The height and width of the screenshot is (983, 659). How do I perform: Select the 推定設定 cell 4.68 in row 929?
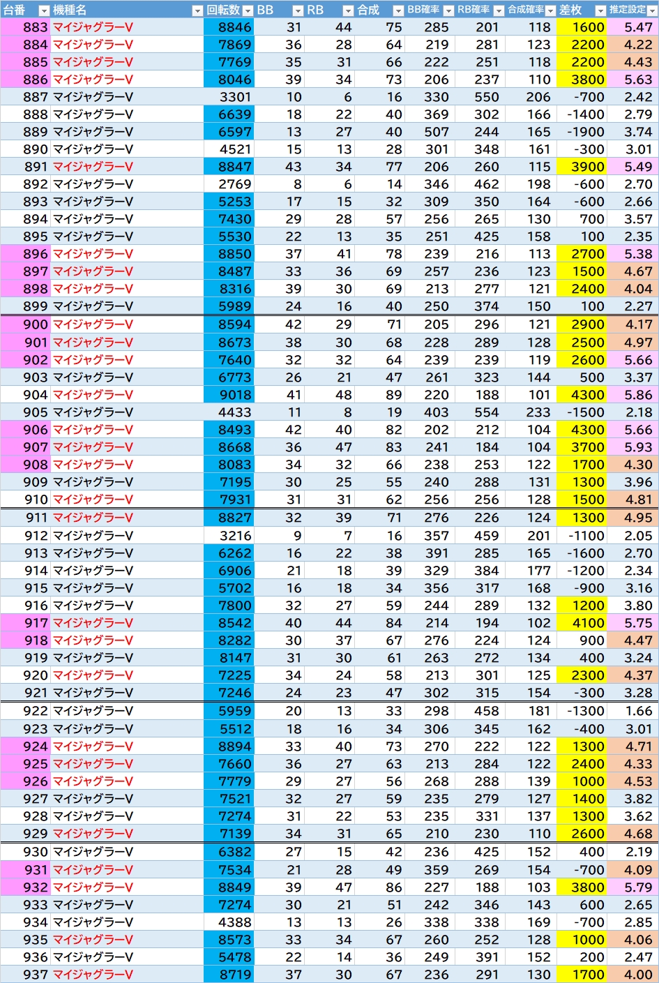coord(633,834)
